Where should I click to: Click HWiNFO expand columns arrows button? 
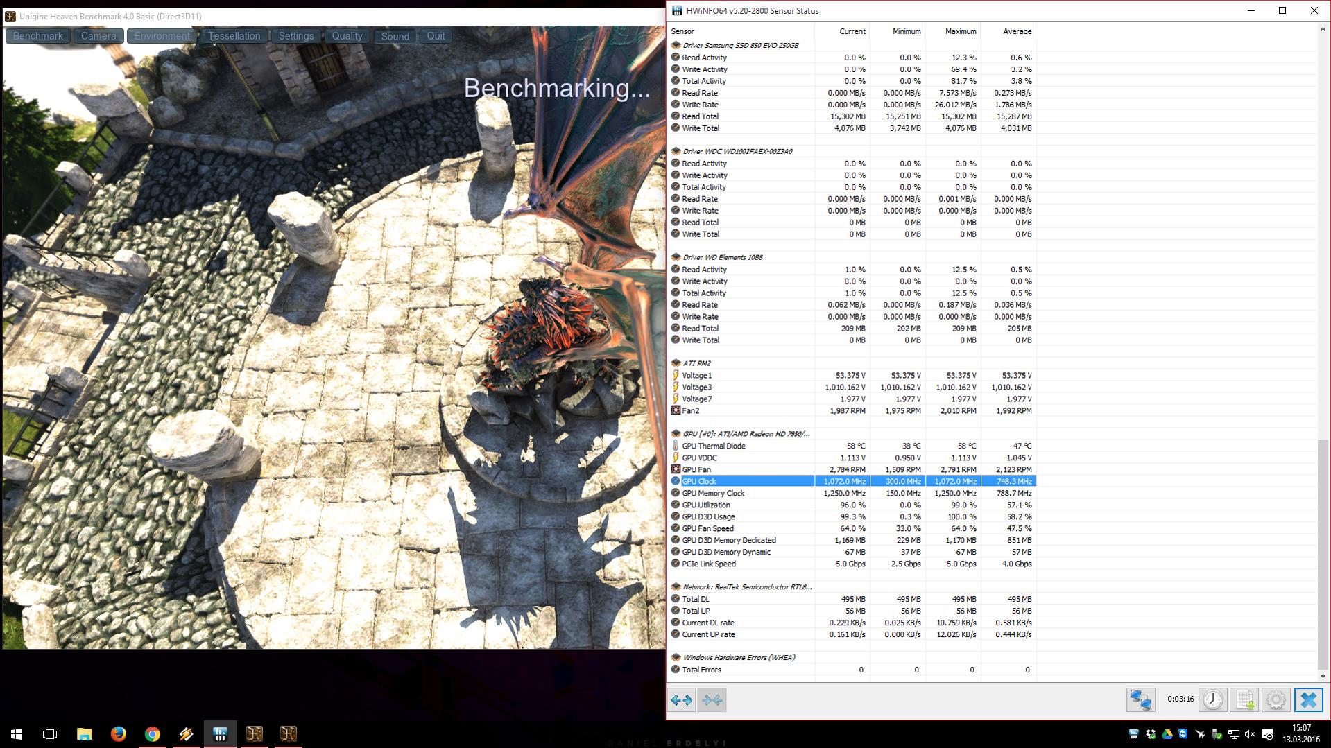coord(682,700)
